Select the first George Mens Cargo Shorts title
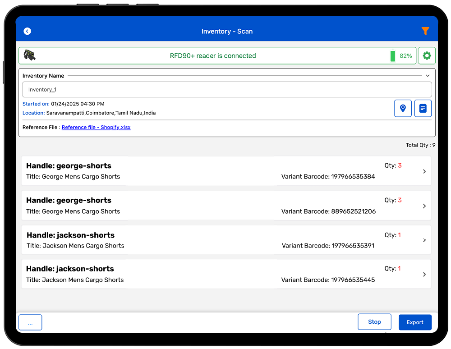 (73, 177)
